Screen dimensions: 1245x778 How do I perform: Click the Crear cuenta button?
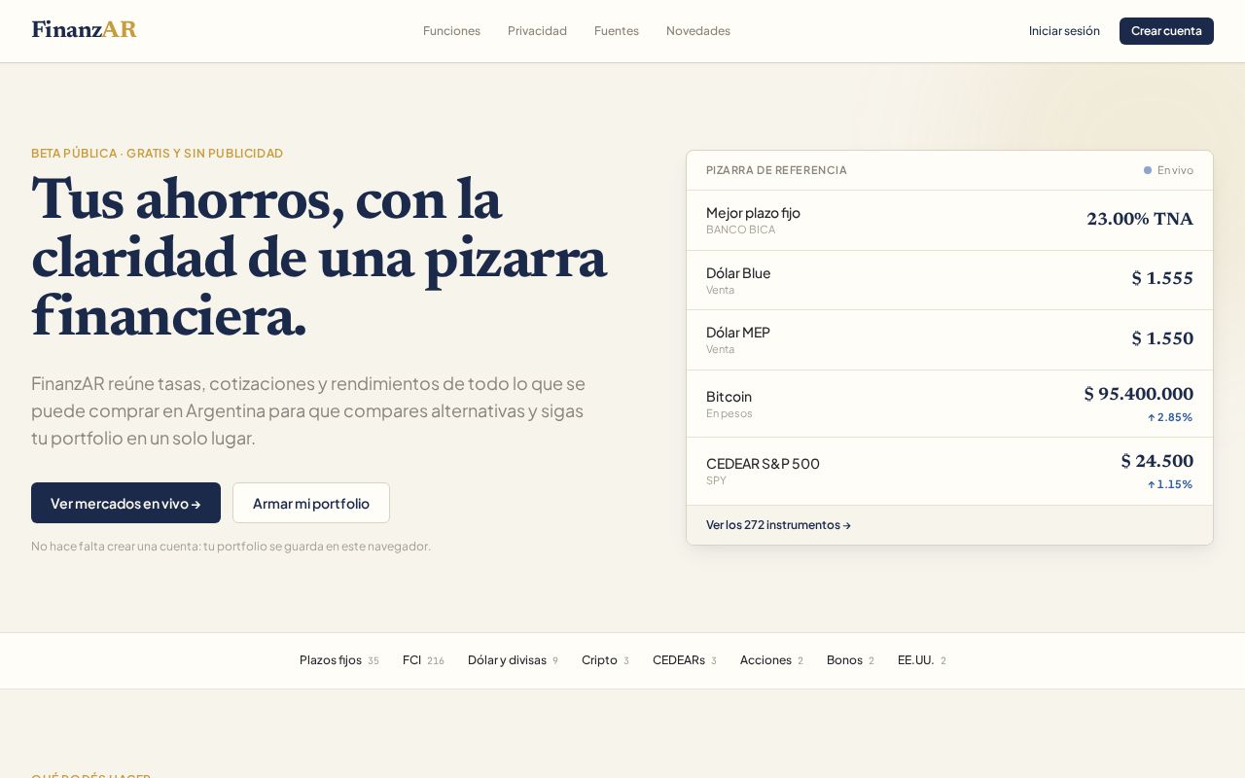point(1166,31)
